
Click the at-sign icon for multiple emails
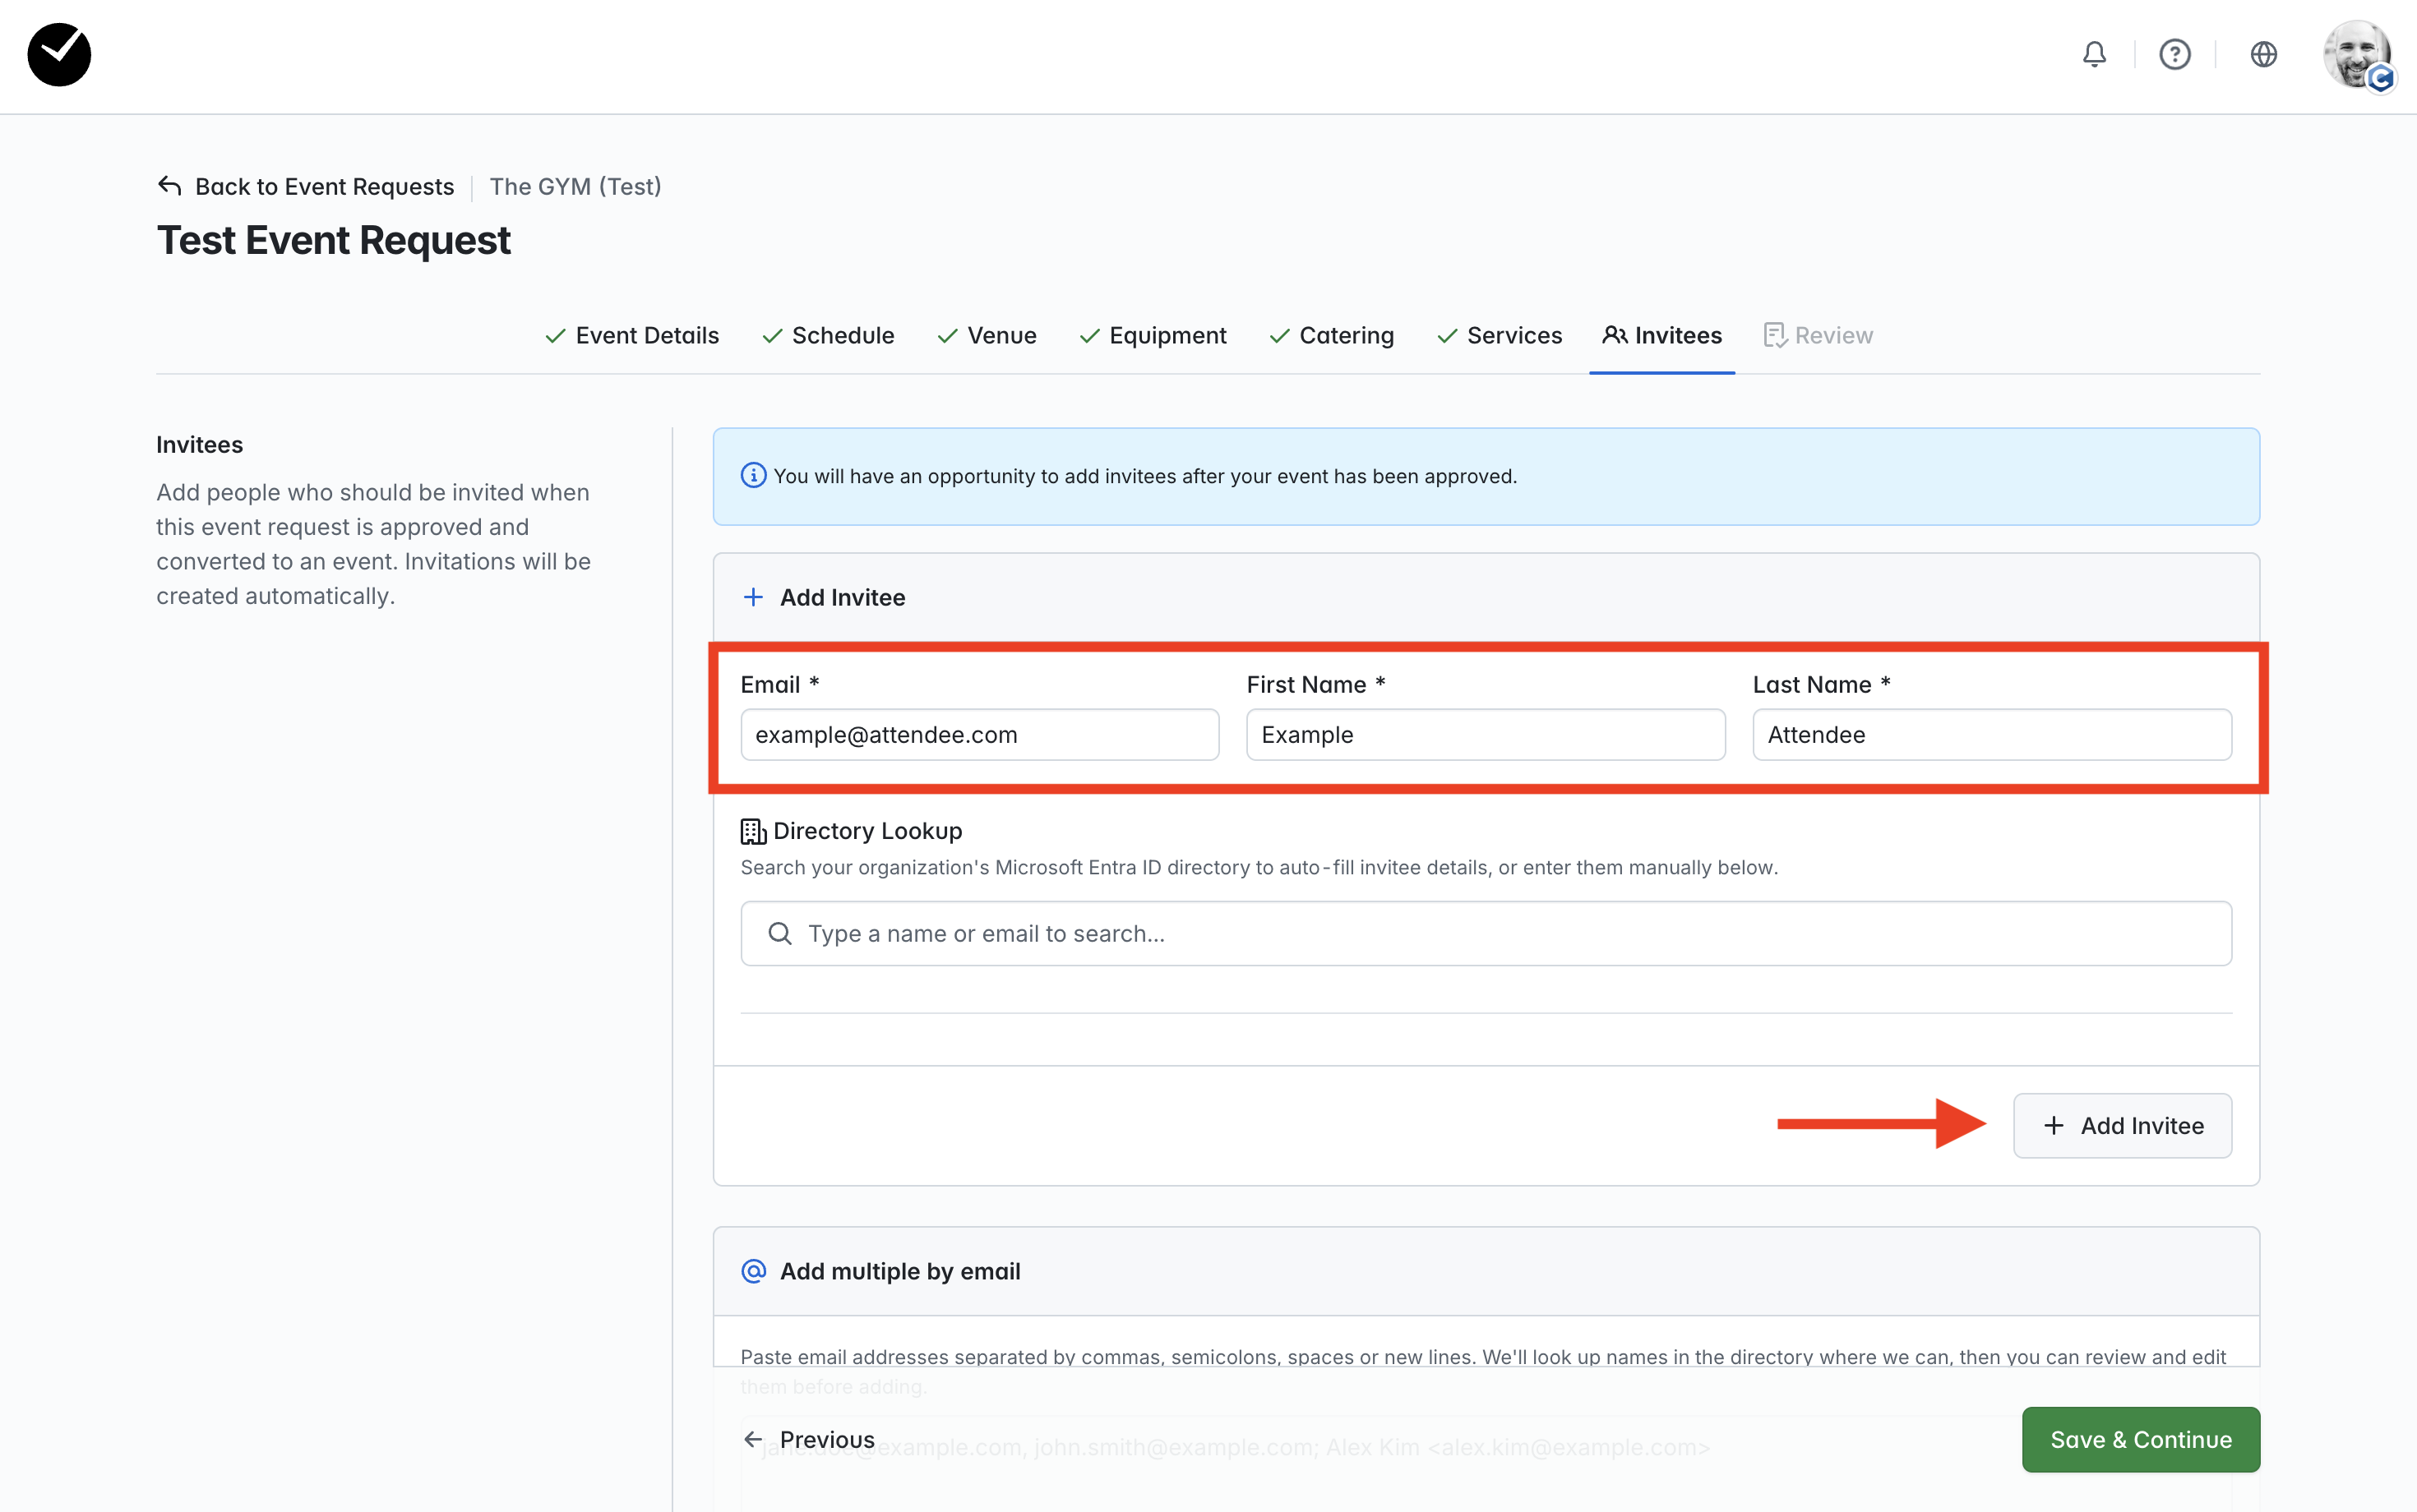[x=753, y=1271]
